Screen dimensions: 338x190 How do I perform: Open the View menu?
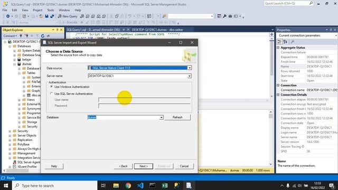point(25,10)
